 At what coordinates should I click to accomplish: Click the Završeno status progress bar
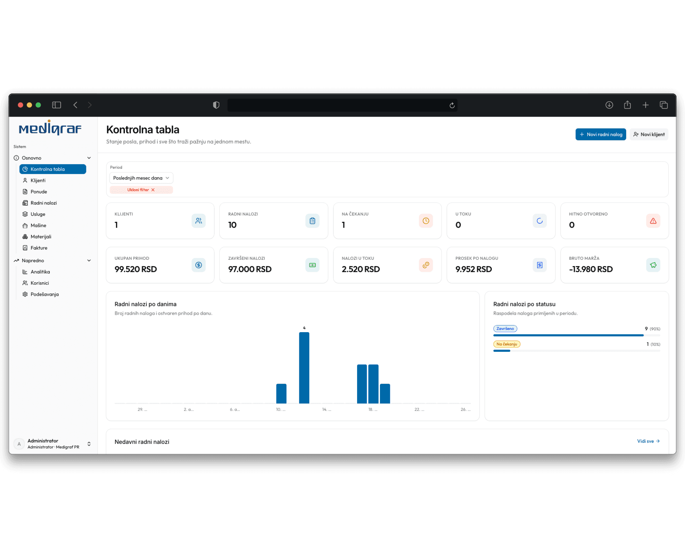coord(577,335)
